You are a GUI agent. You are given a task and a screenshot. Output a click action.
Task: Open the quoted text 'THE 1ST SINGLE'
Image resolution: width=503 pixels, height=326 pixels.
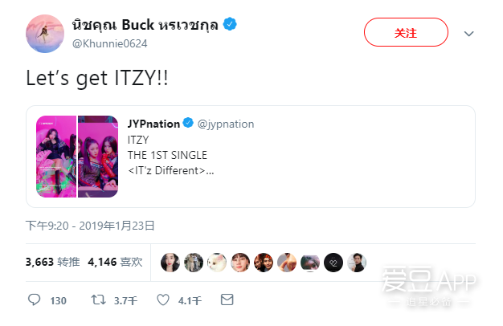point(167,155)
